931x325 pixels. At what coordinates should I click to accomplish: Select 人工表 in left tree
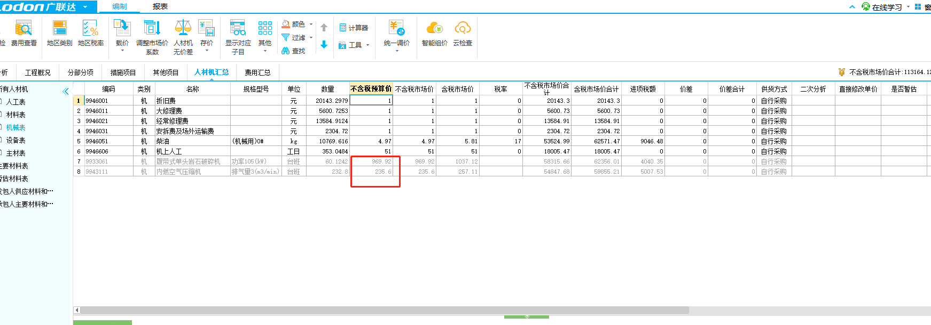point(16,102)
